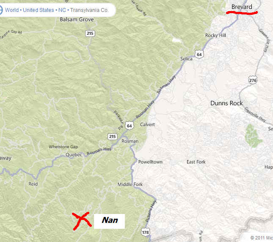Click the white Nan label box
Screen dimensions: 273x242
point(109,221)
